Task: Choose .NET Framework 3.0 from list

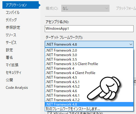Action: (89, 55)
